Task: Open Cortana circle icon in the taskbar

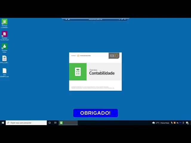Action: [50, 123]
